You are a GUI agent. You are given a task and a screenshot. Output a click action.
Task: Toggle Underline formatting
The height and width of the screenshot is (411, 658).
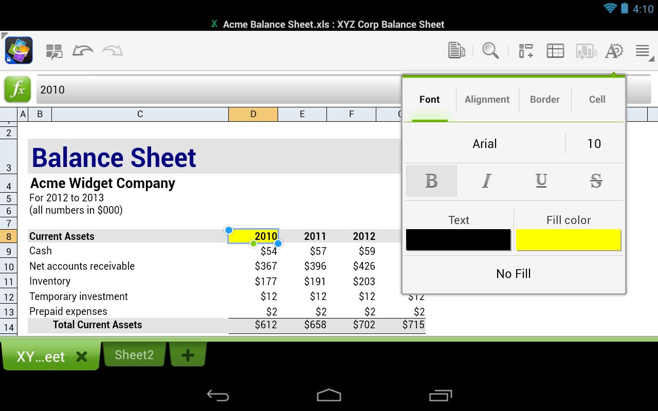pos(541,181)
